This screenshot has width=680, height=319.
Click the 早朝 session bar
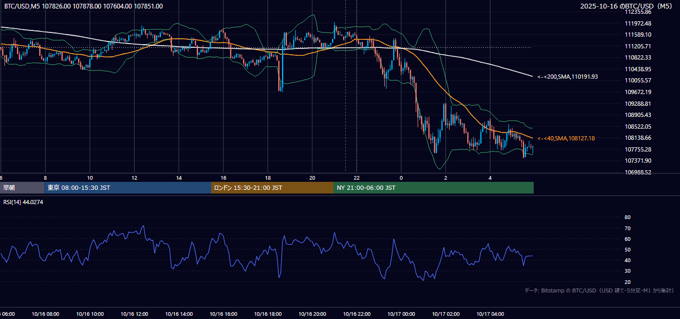coord(22,188)
